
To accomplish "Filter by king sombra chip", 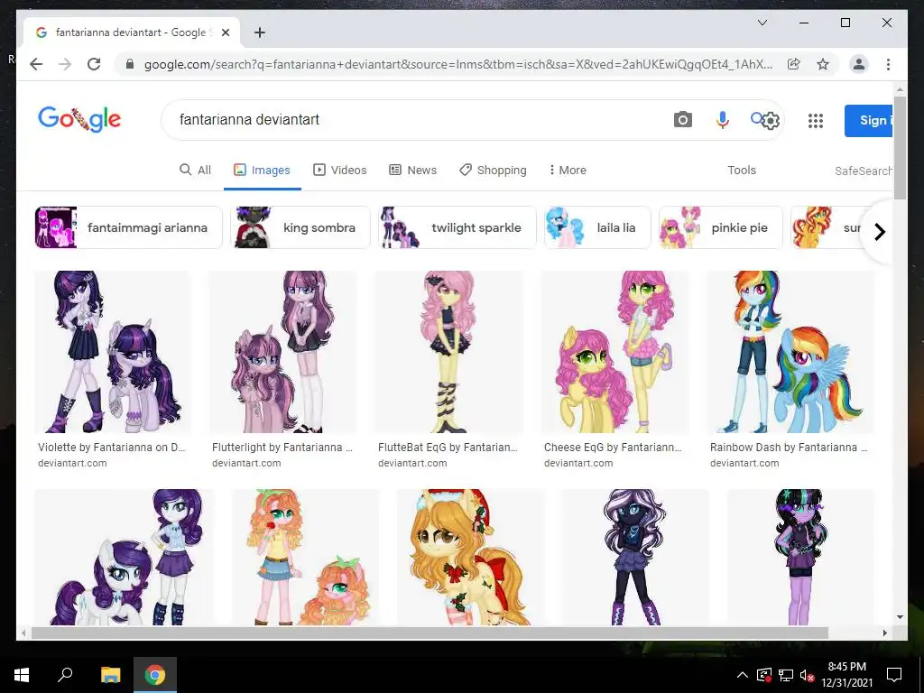I will tap(300, 227).
